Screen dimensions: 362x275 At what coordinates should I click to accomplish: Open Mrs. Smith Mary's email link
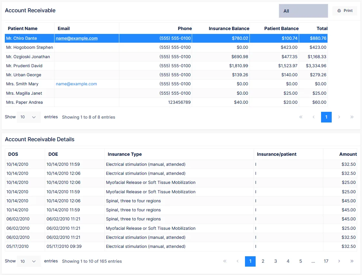click(76, 84)
